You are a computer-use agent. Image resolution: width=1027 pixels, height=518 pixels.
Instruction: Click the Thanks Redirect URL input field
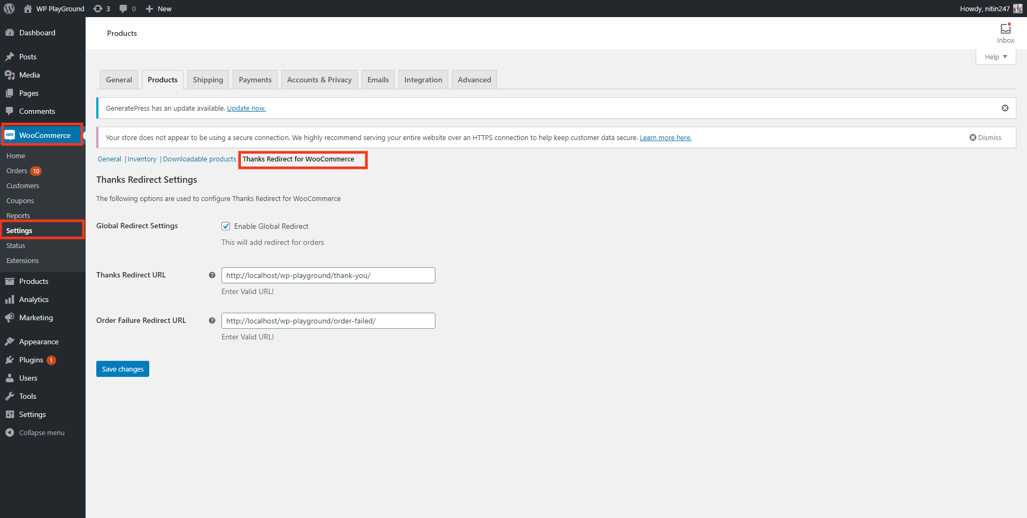click(x=328, y=275)
